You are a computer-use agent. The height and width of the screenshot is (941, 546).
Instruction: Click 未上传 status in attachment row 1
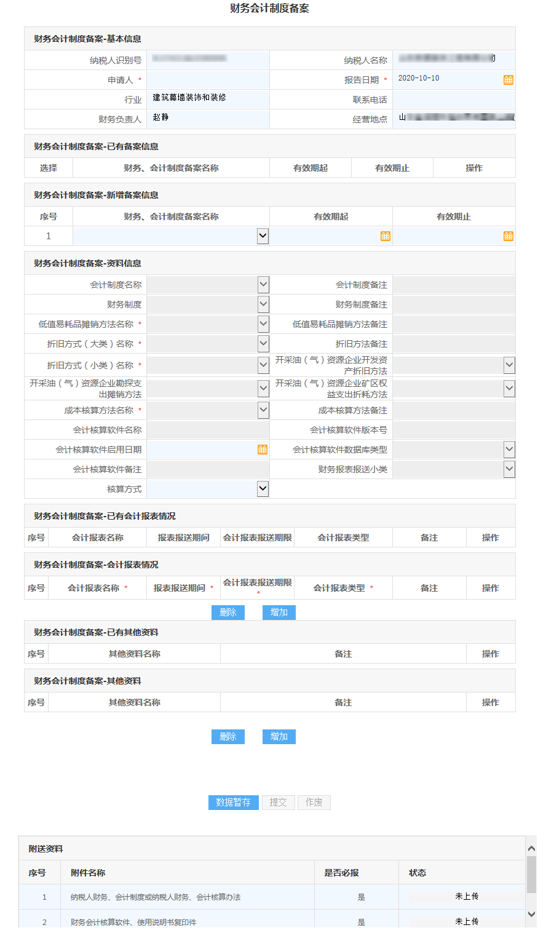click(x=467, y=897)
